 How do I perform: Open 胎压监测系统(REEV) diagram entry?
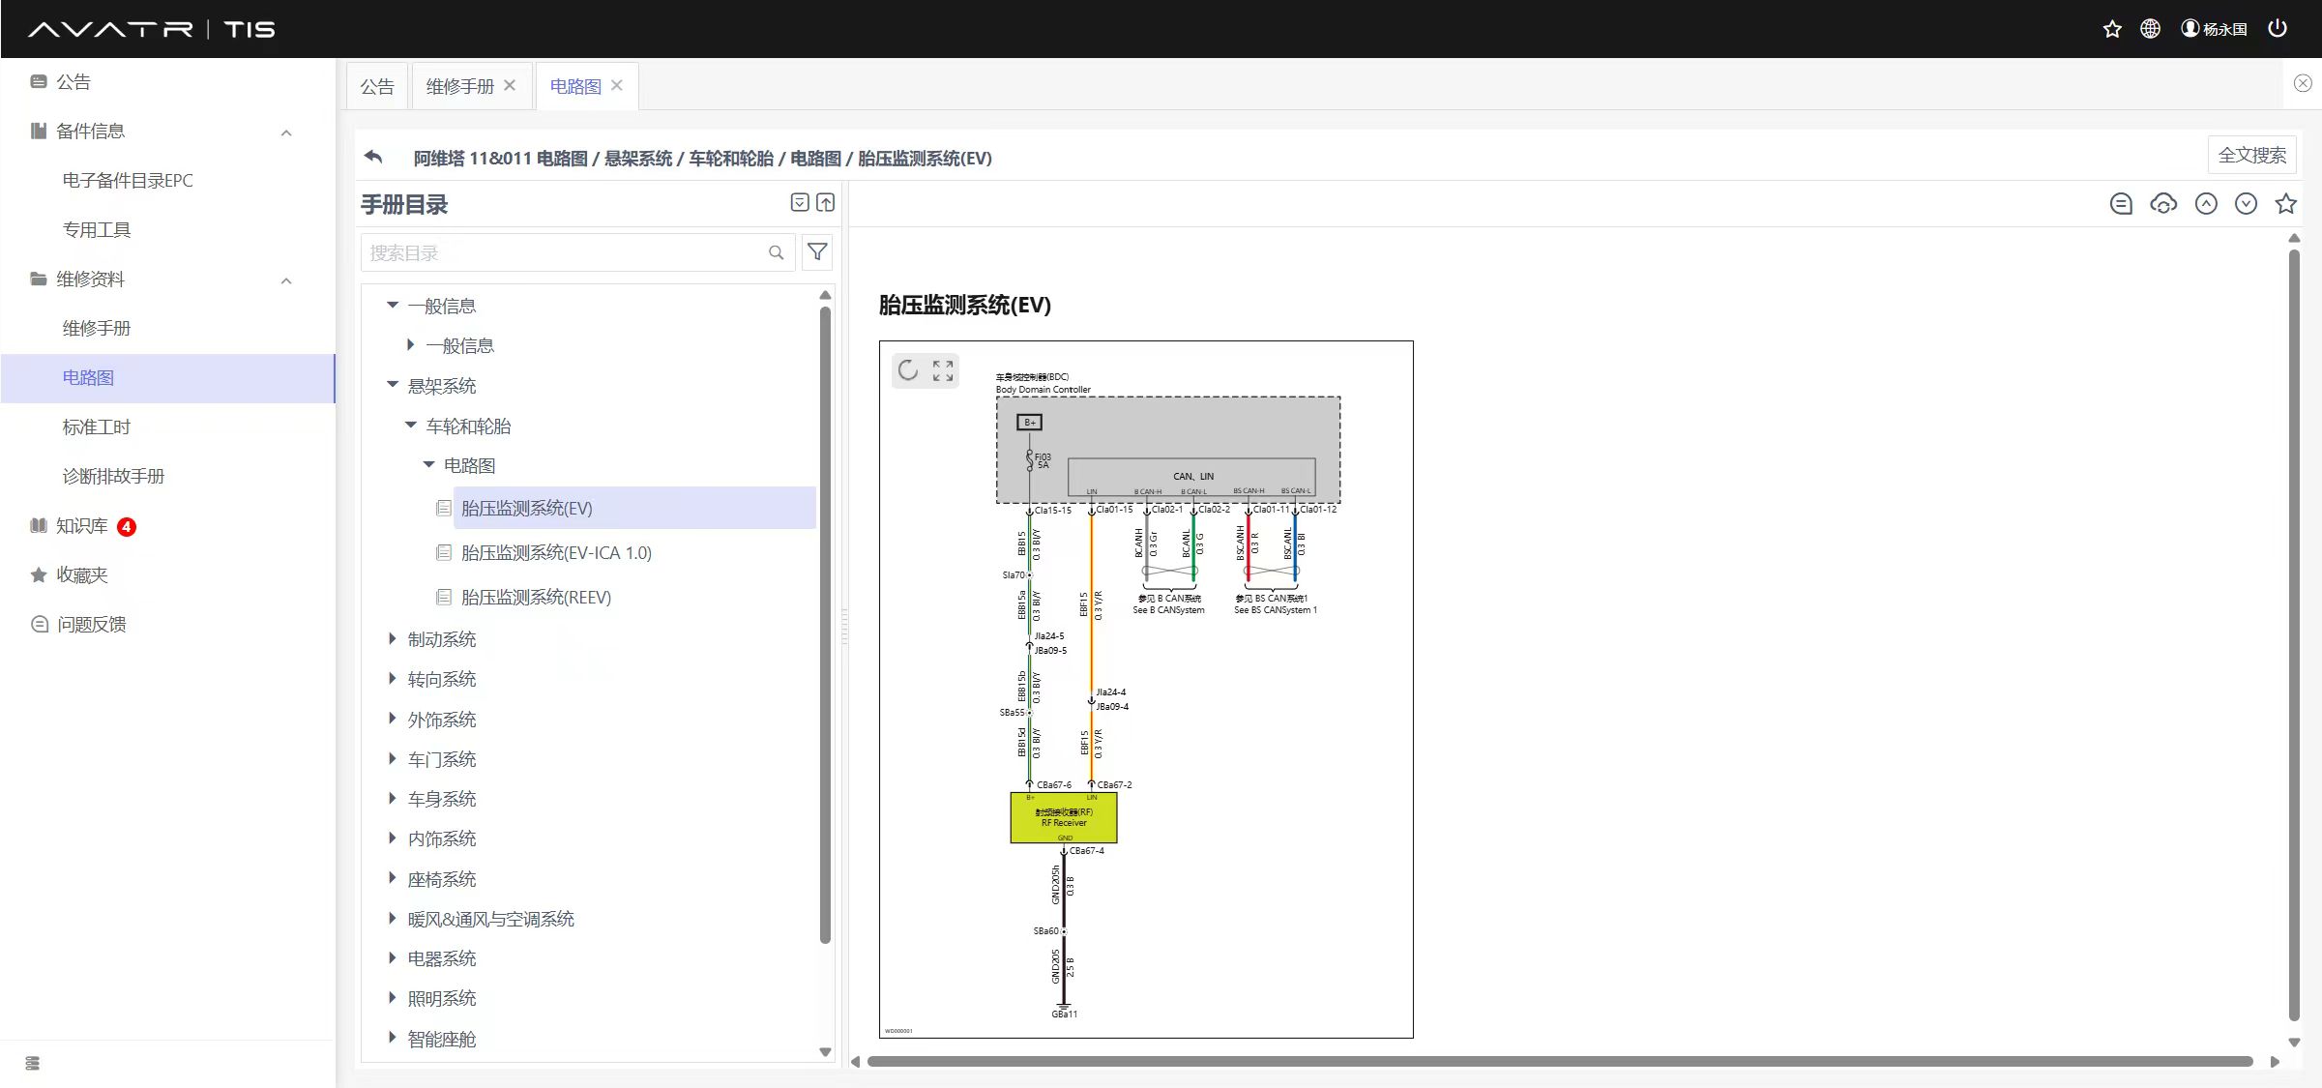pos(536,597)
